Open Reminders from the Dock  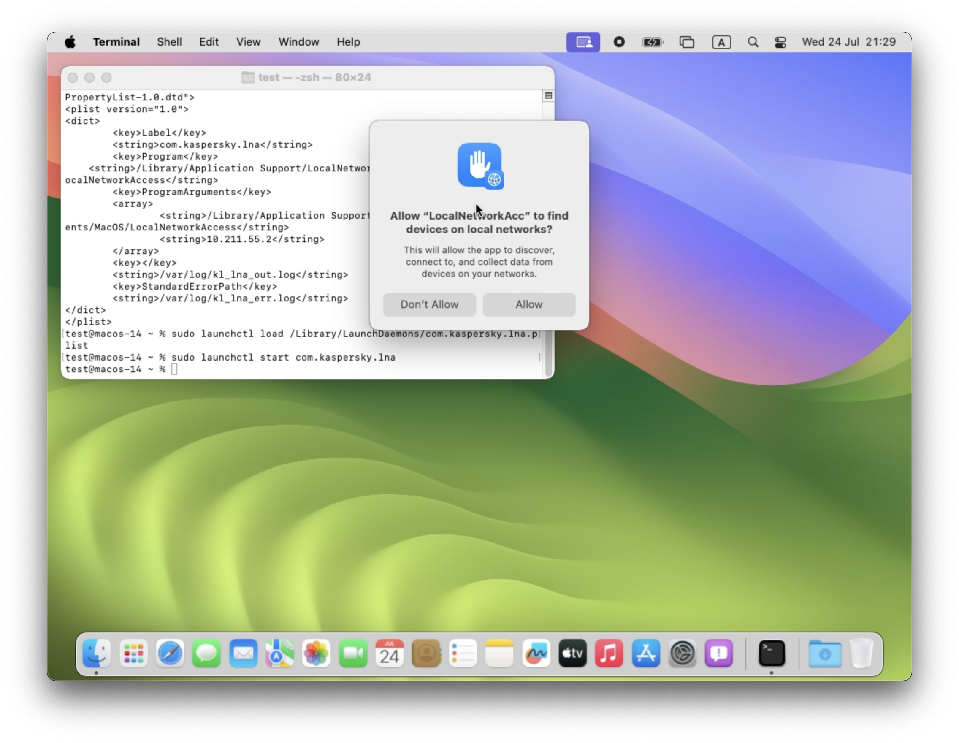tap(463, 653)
